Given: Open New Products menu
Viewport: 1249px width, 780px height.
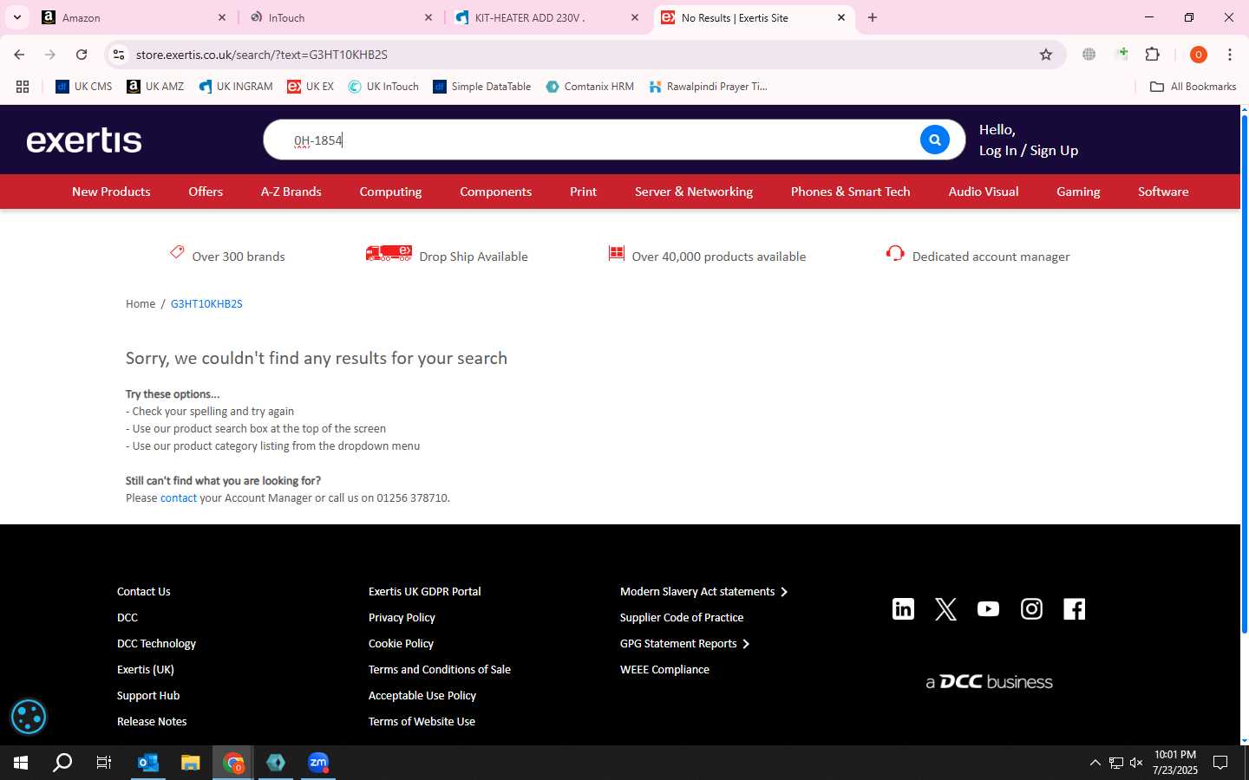Looking at the screenshot, I should [x=111, y=192].
